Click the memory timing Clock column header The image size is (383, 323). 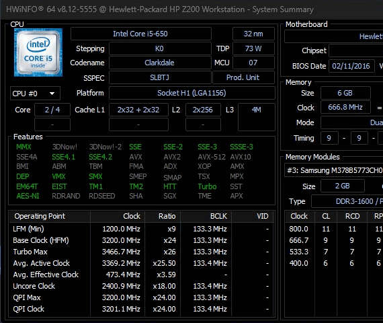300,216
